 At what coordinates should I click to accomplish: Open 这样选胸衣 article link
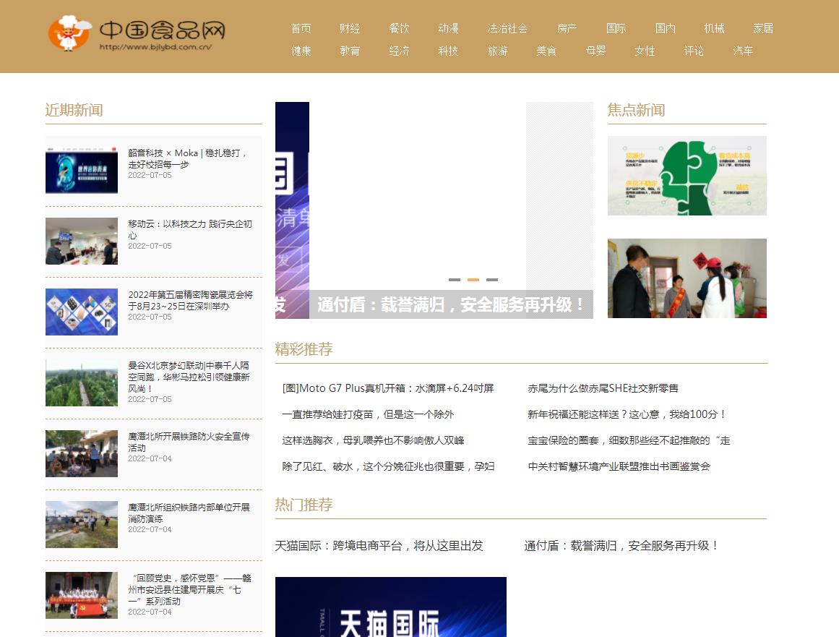(373, 440)
